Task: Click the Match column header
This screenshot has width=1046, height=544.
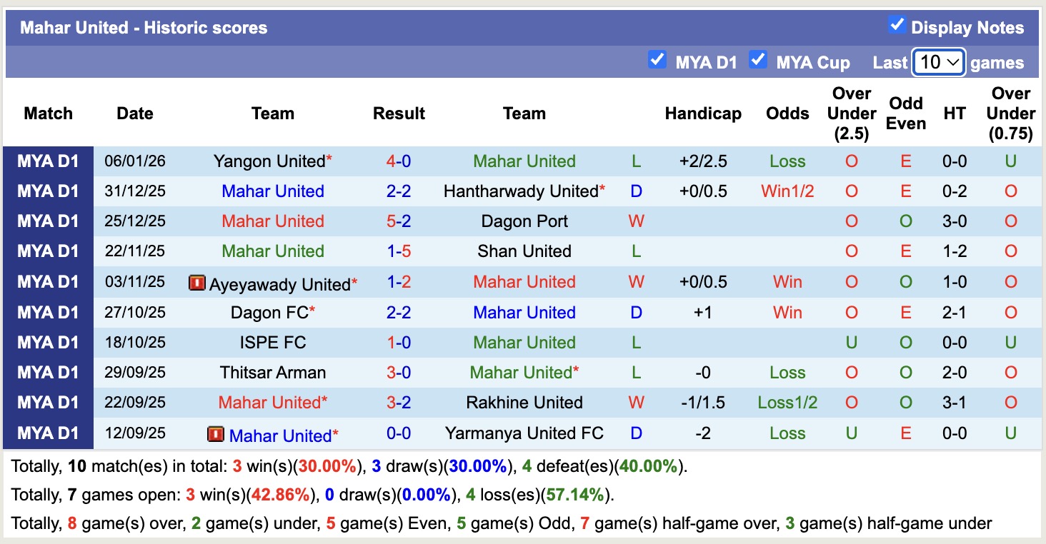Action: coord(48,113)
